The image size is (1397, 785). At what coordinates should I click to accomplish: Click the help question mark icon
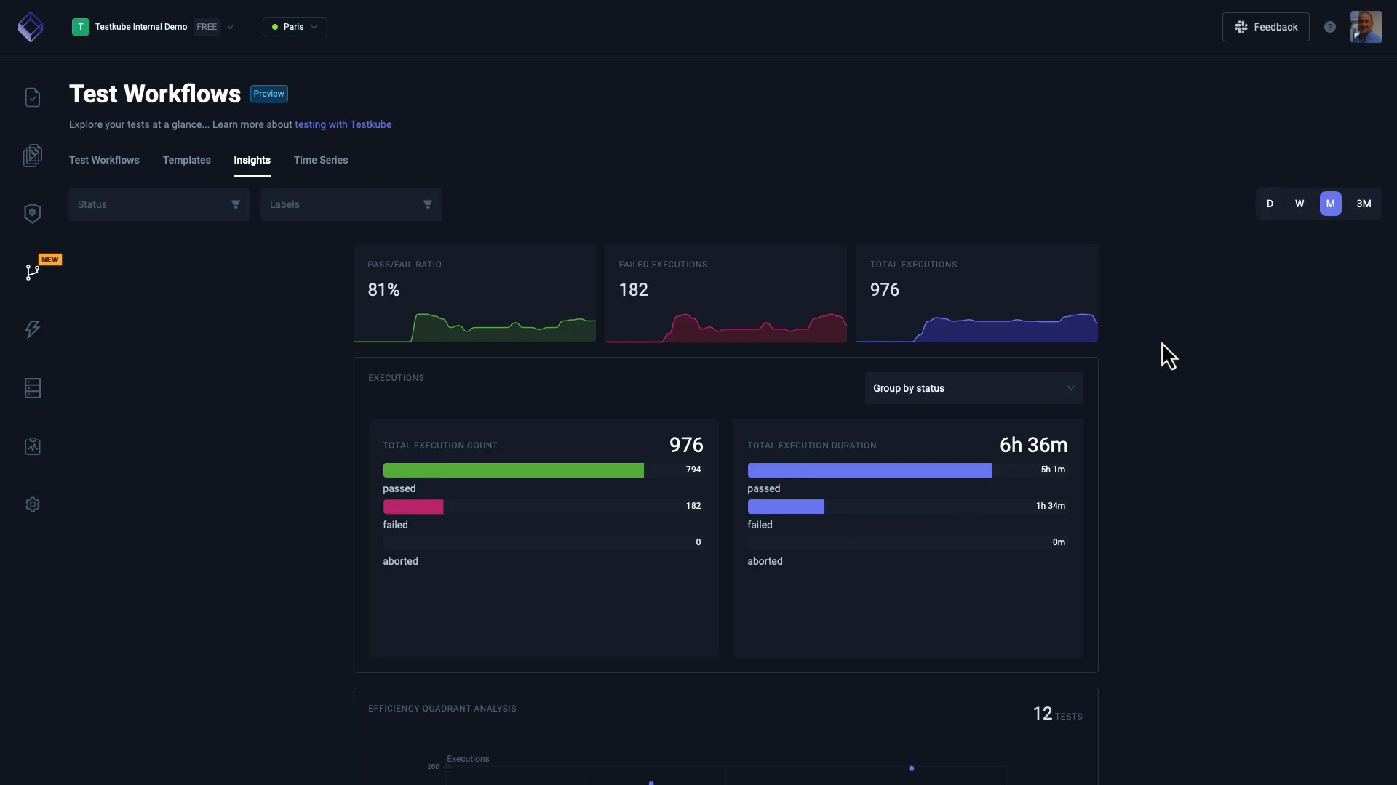tap(1330, 27)
